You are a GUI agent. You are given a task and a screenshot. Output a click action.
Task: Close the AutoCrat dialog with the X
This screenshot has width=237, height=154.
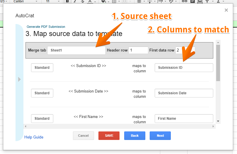pyautogui.click(x=226, y=10)
